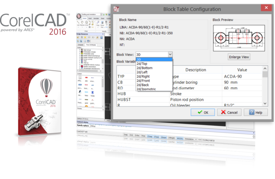Viewport: 275px width, 179px height.
Task: Open the Computer tab in Design Resources
Action: 80,45
